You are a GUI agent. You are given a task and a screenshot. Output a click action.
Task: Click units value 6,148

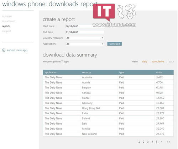[159, 87]
